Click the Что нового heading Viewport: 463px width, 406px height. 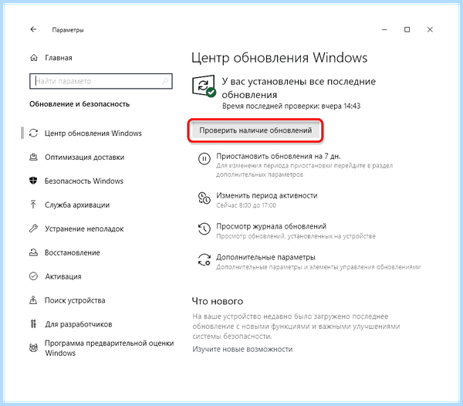(218, 301)
